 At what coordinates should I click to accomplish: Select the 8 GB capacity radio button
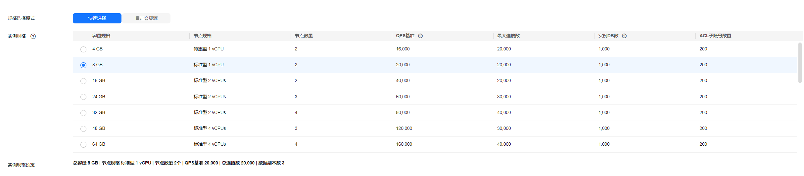pyautogui.click(x=83, y=65)
